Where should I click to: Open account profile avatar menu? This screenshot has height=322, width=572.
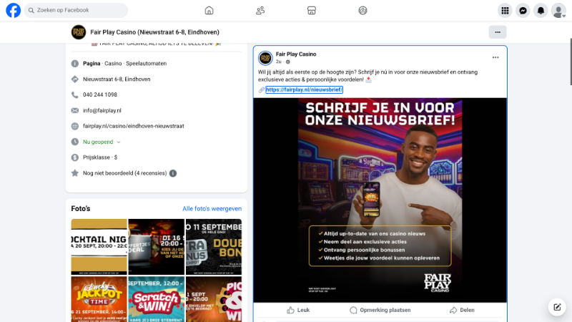(558, 11)
